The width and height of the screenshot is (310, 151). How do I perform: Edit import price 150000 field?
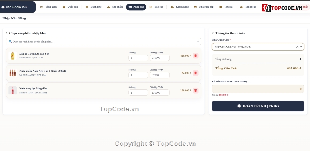tap(160, 93)
